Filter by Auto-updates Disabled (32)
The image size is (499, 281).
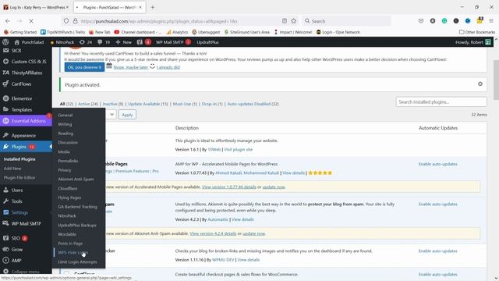click(253, 104)
